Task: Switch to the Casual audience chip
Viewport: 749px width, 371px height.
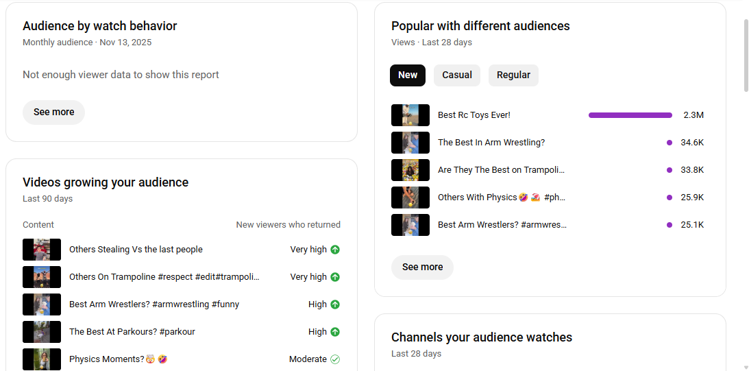Action: tap(457, 75)
